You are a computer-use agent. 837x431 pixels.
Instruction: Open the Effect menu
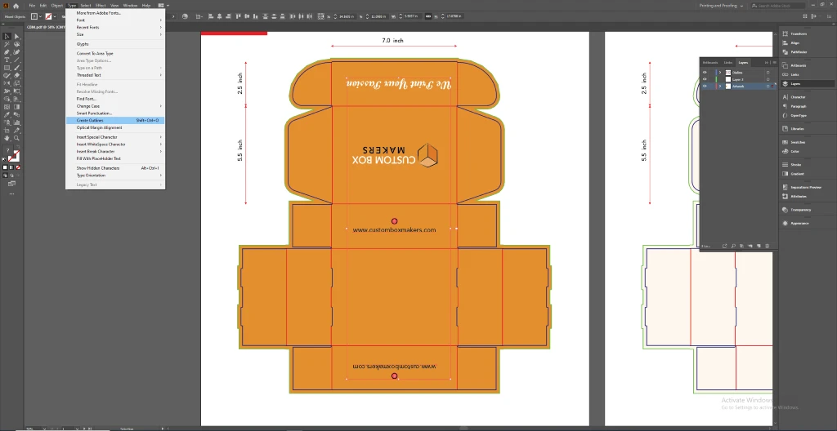[x=100, y=6]
